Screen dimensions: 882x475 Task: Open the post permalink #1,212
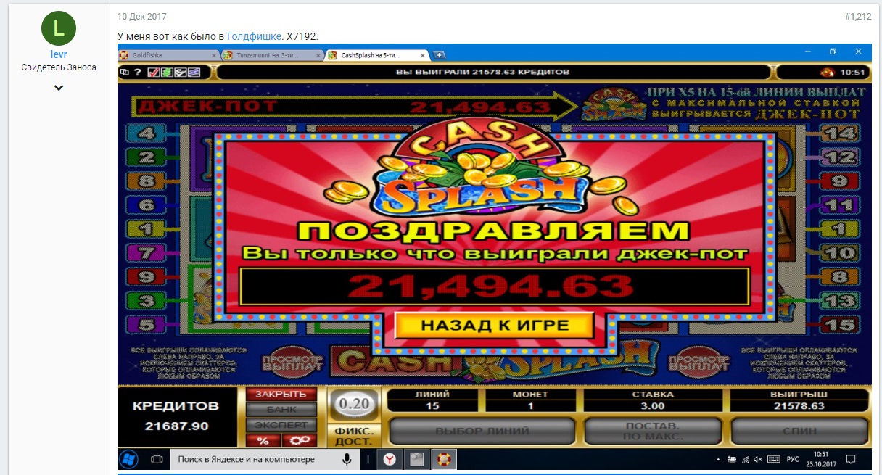click(x=858, y=15)
